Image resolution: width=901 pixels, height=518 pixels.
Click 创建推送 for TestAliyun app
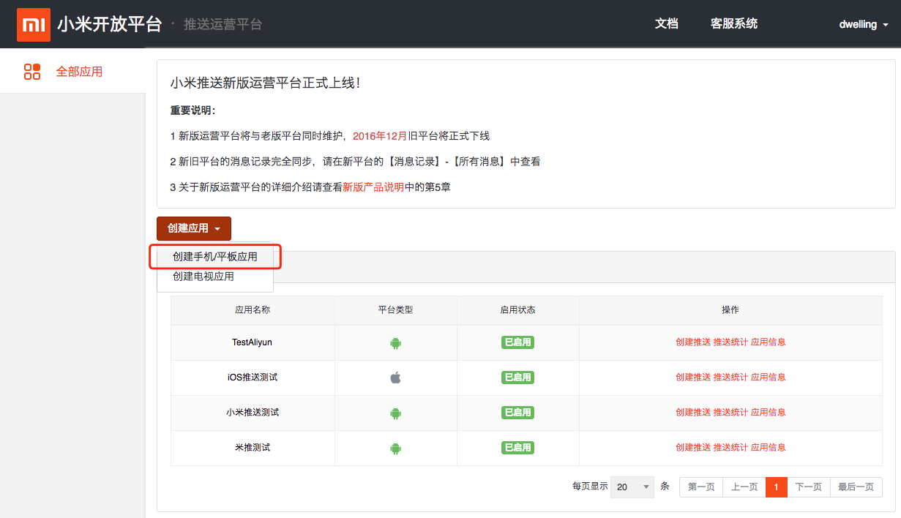coord(693,342)
